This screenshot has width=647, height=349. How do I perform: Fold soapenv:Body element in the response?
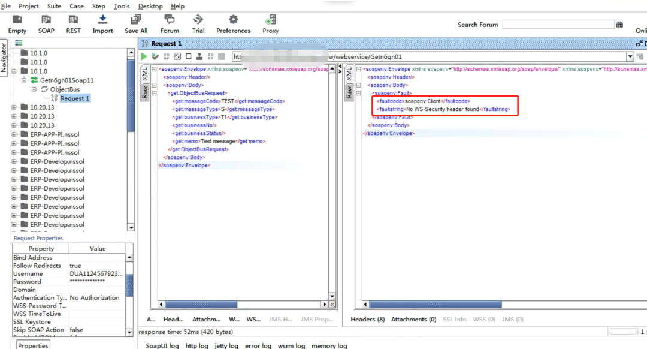(358, 85)
